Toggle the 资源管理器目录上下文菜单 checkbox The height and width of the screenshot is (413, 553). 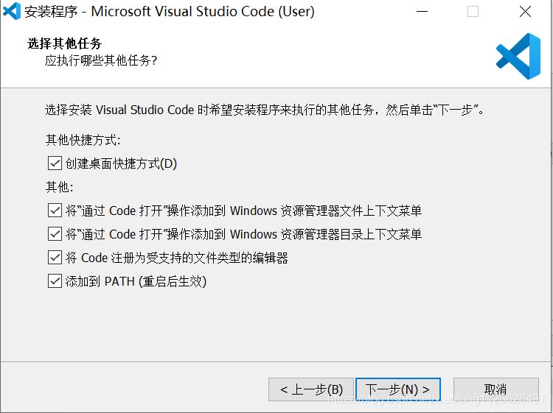point(55,234)
